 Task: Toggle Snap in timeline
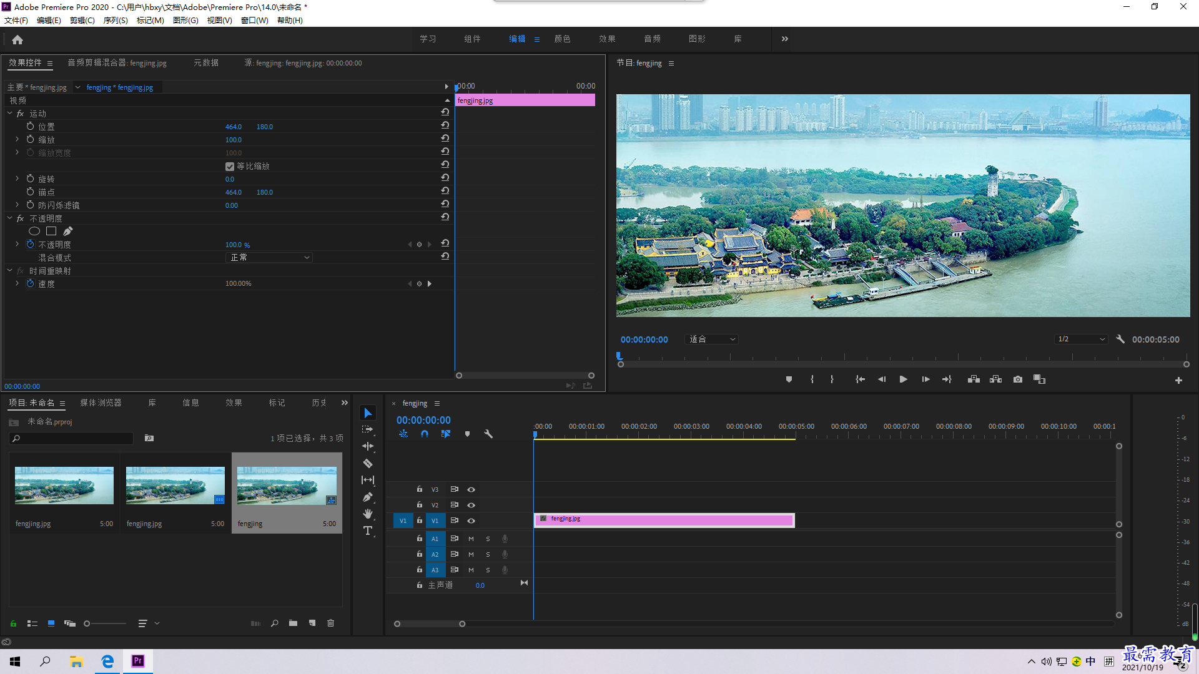tap(425, 434)
